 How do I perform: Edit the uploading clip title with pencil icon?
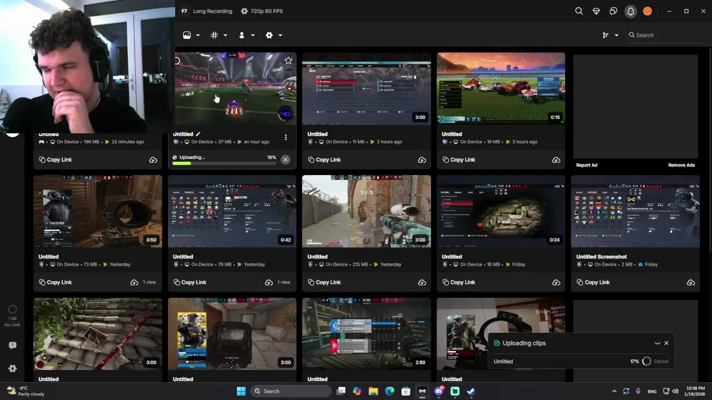click(x=198, y=134)
